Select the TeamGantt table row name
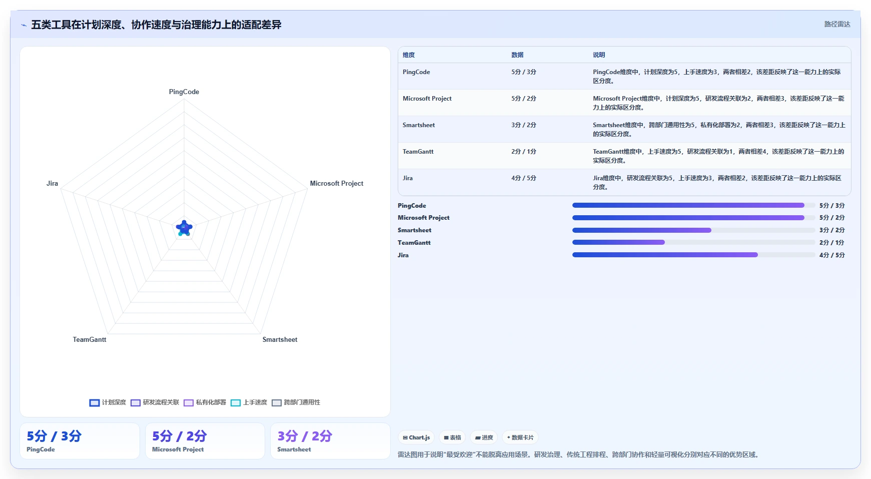 coord(418,152)
